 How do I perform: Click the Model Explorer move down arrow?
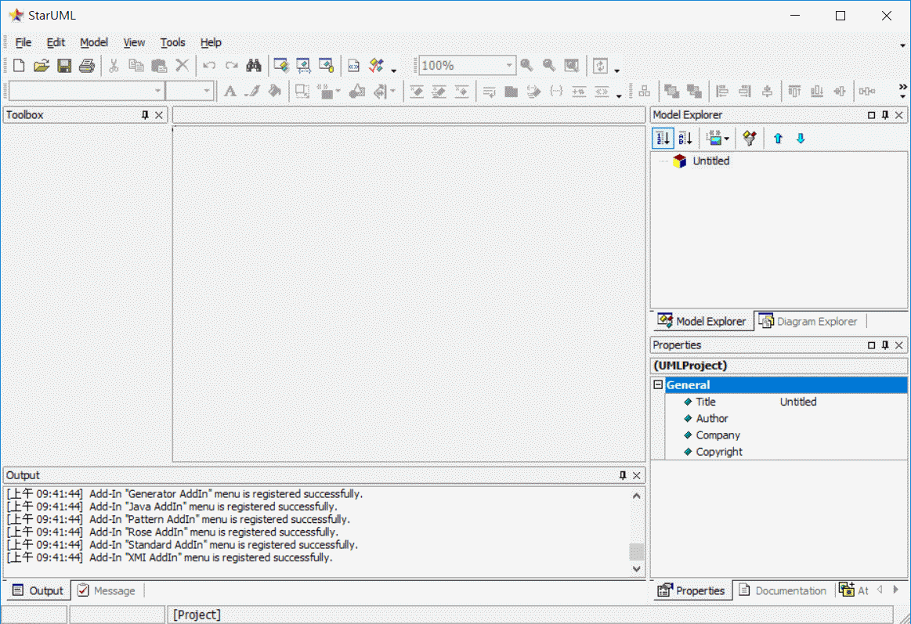pyautogui.click(x=801, y=138)
